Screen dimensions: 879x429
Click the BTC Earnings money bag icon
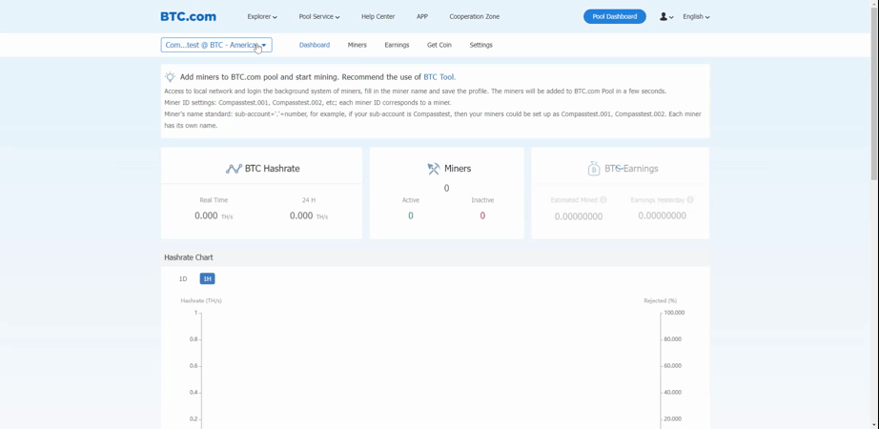(x=594, y=168)
